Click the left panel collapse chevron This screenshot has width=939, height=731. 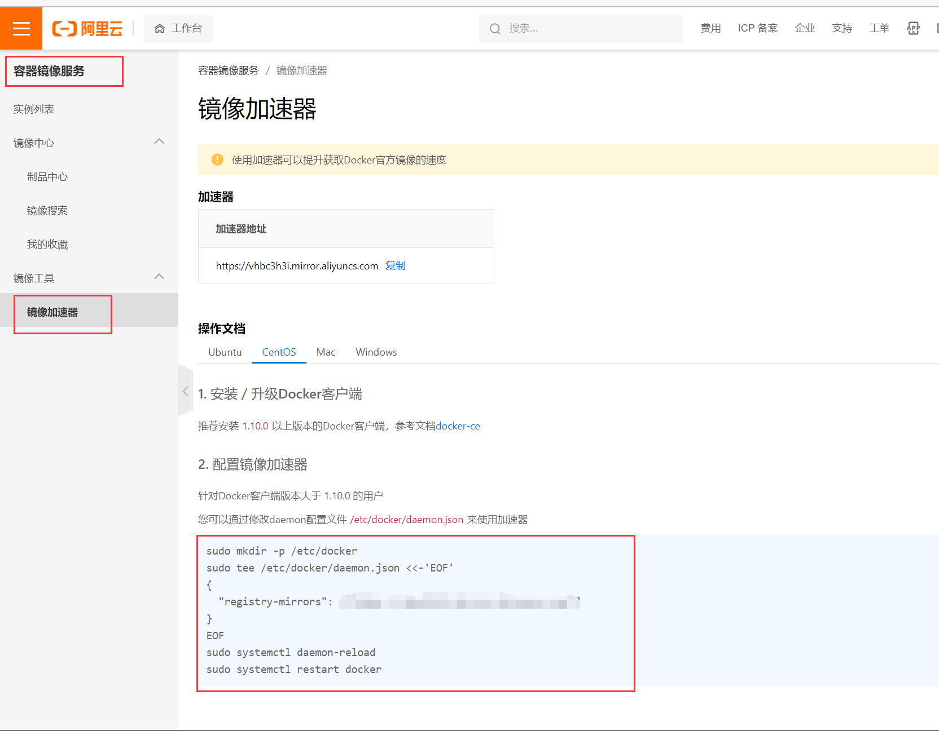point(185,391)
